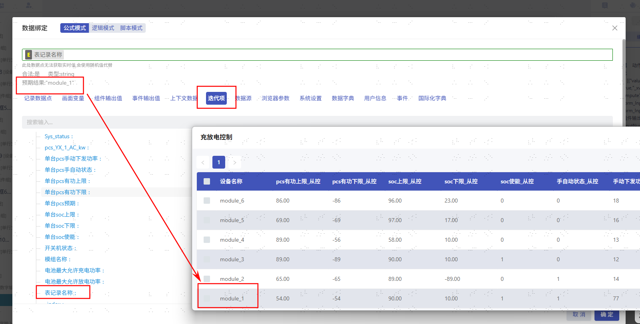Screen dimensions: 640x324
Task: Open the 系统设置 tab
Action: point(311,98)
